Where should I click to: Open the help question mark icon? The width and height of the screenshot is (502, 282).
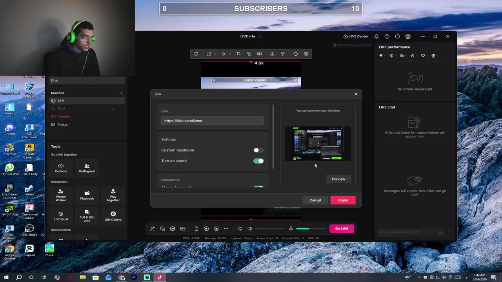[x=387, y=36]
